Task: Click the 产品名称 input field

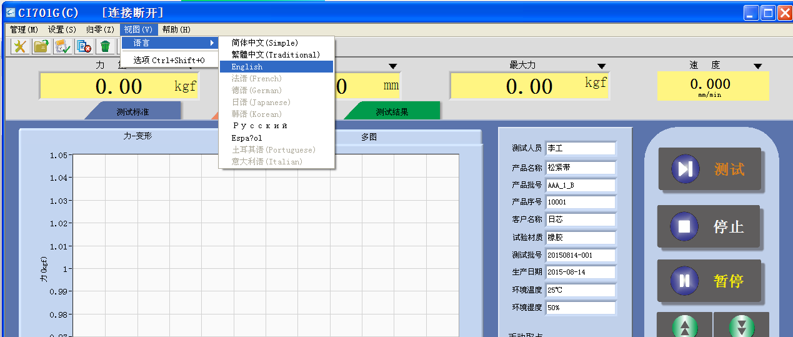Action: click(580, 168)
